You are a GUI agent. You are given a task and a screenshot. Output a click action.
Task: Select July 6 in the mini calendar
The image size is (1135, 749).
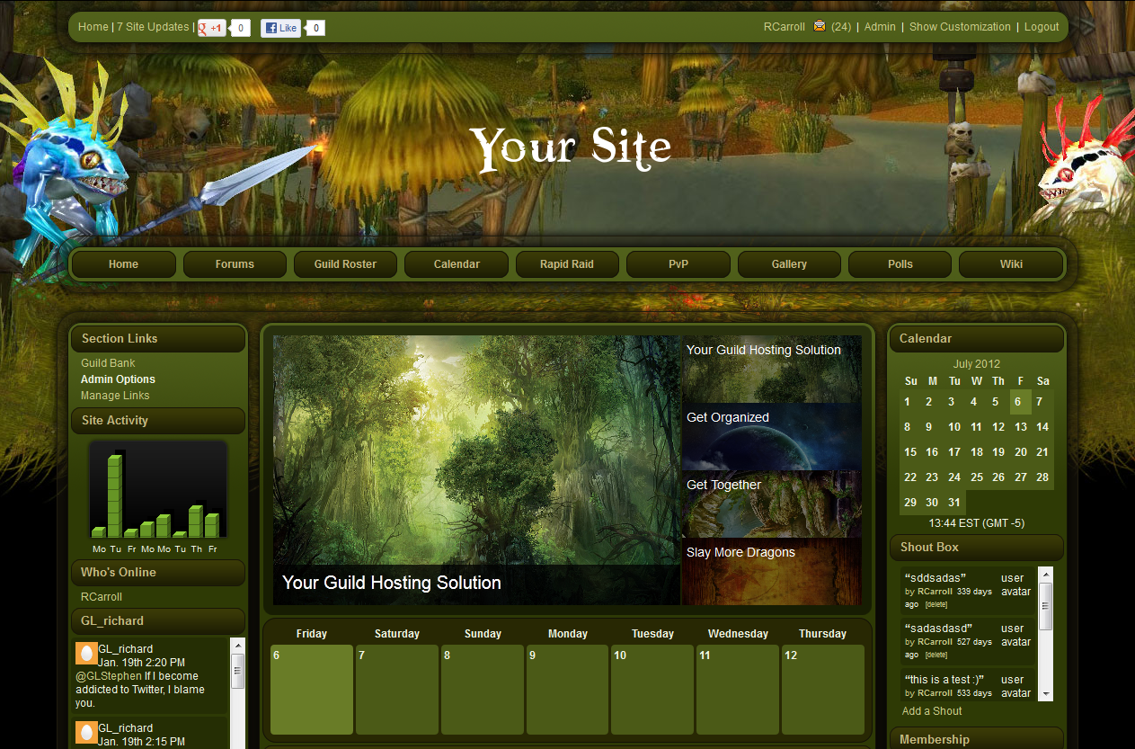1021,402
